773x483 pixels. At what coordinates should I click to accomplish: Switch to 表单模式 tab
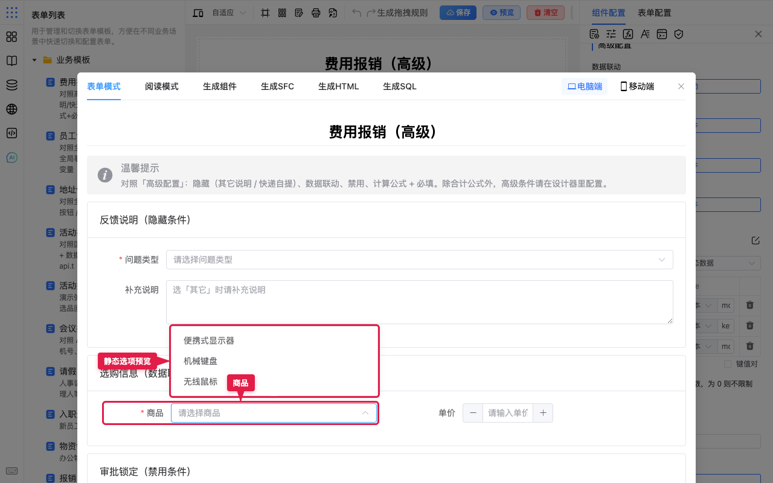tap(104, 86)
